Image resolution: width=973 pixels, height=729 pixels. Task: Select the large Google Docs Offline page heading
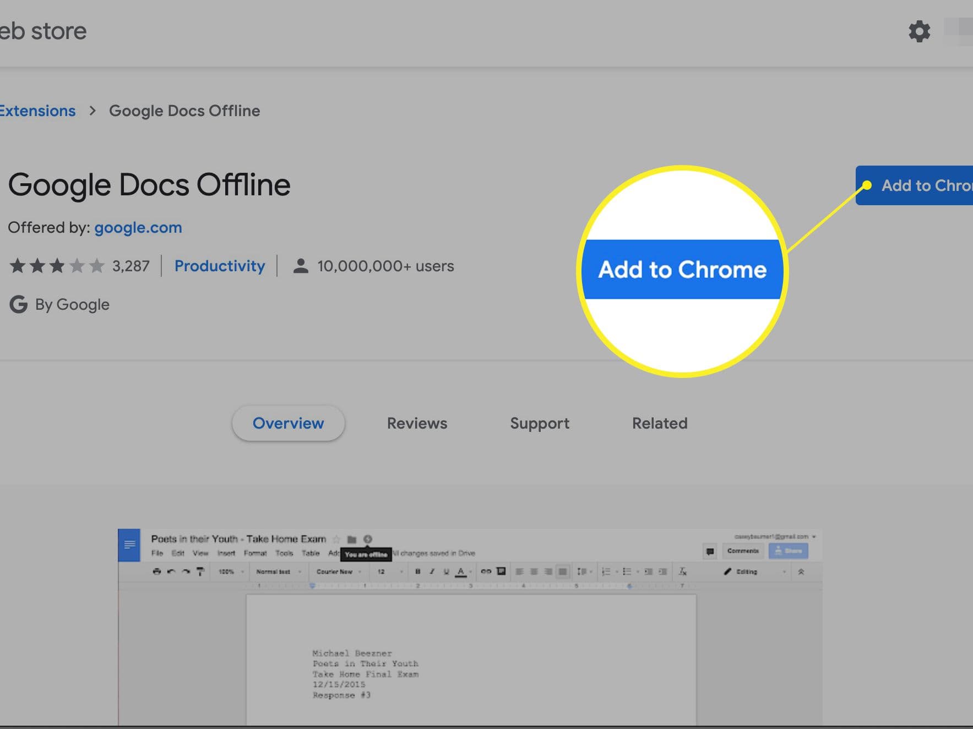tap(149, 185)
